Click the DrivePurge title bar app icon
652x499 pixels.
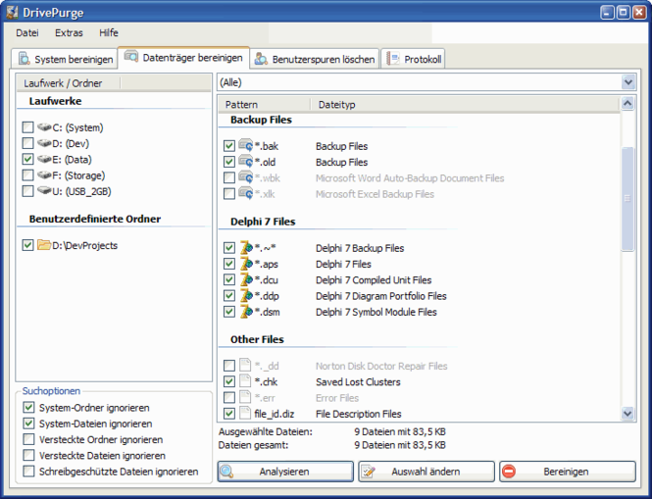pos(13,13)
